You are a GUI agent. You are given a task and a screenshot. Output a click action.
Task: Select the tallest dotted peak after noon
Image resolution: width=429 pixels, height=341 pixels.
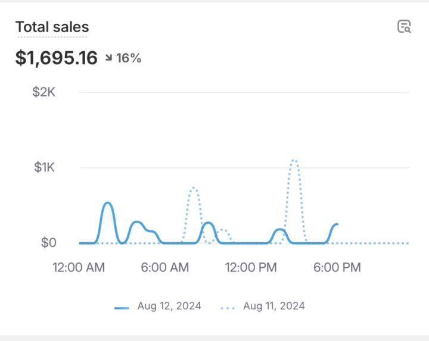pos(294,161)
